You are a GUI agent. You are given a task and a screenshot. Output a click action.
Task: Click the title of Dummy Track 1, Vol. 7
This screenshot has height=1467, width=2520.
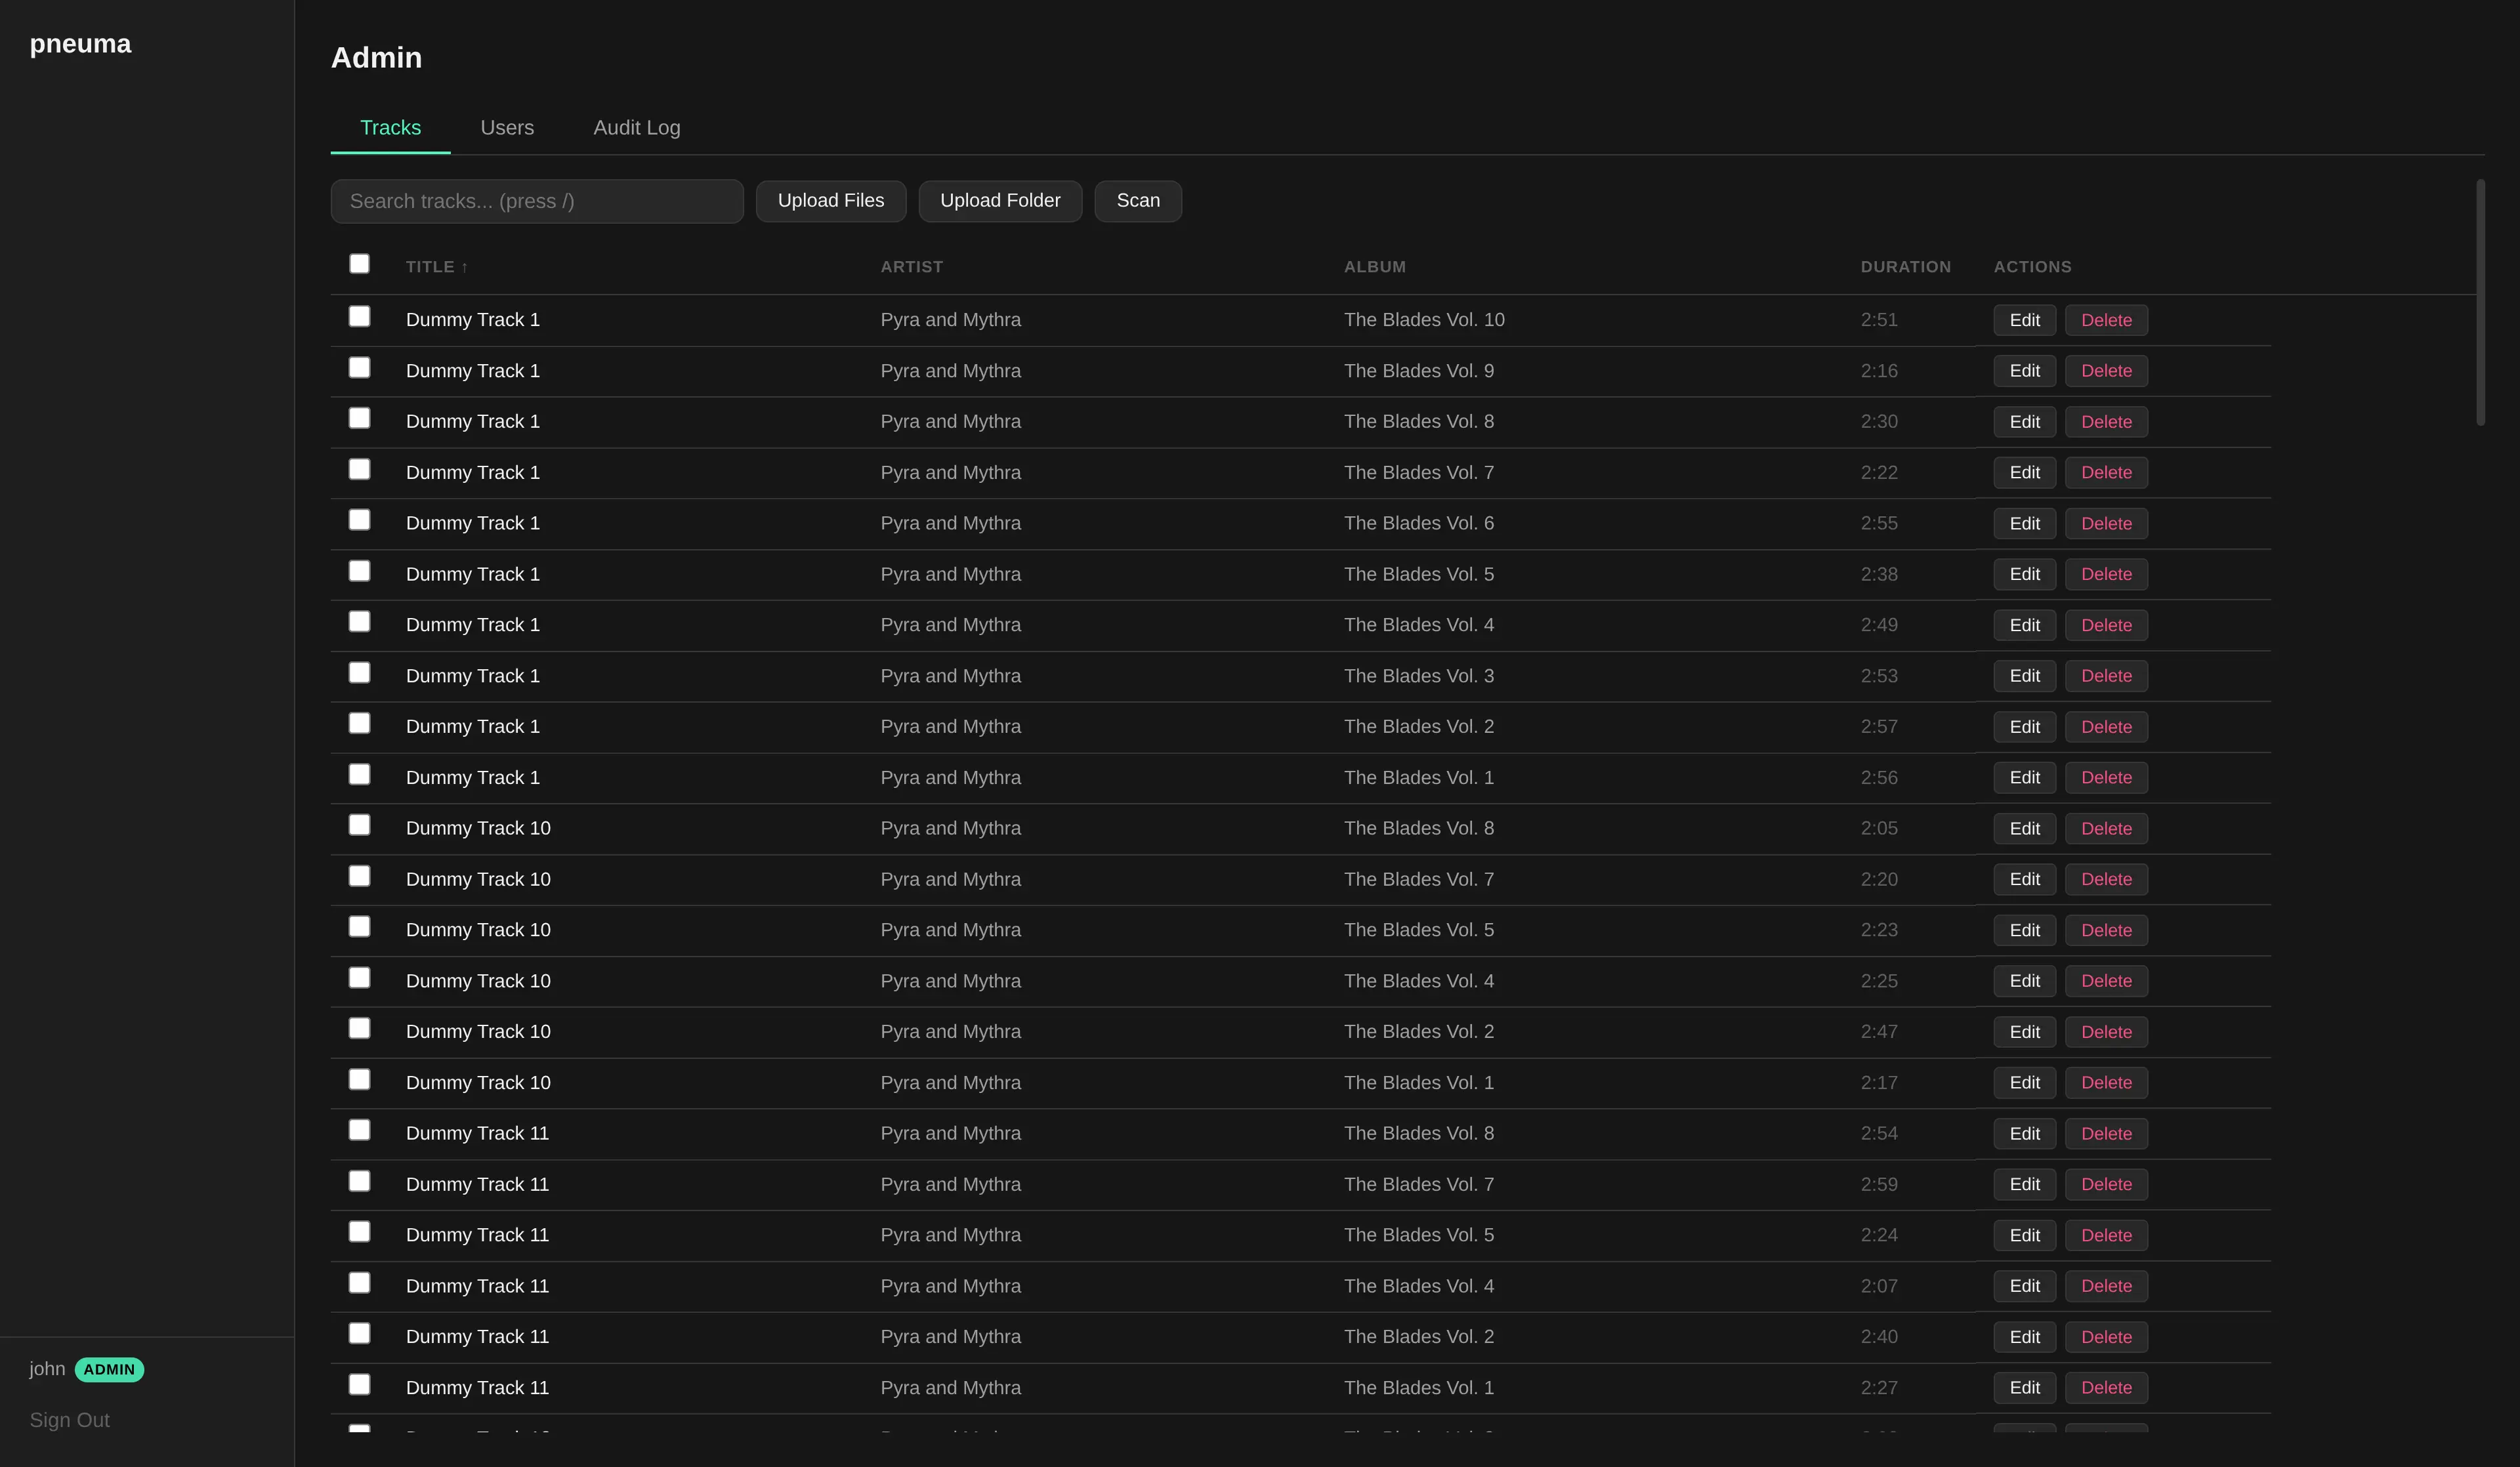473,473
